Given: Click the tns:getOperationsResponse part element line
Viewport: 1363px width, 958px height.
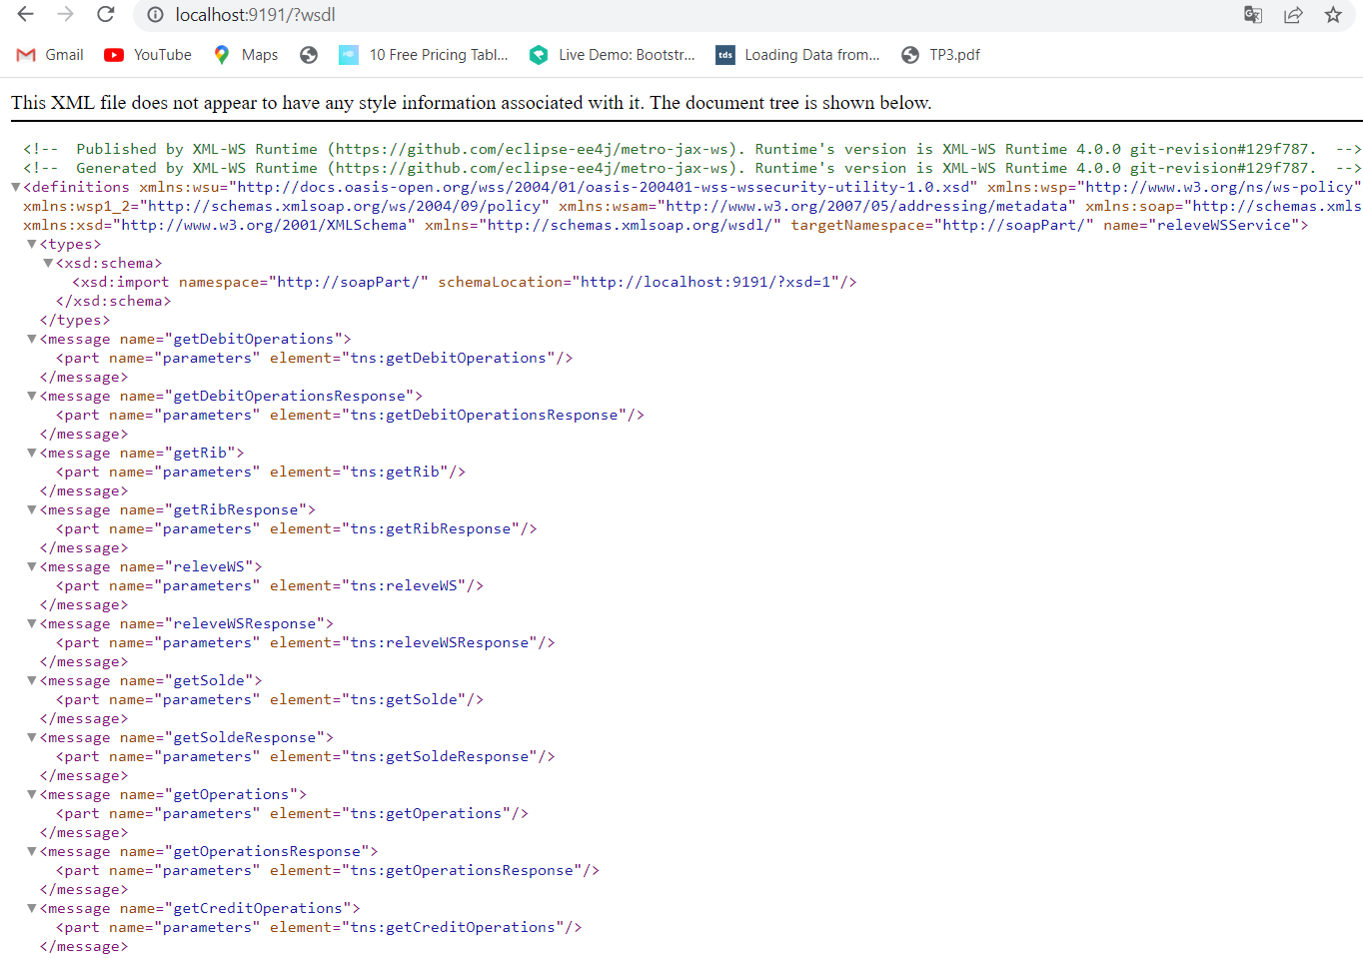Looking at the screenshot, I should click(x=328, y=870).
